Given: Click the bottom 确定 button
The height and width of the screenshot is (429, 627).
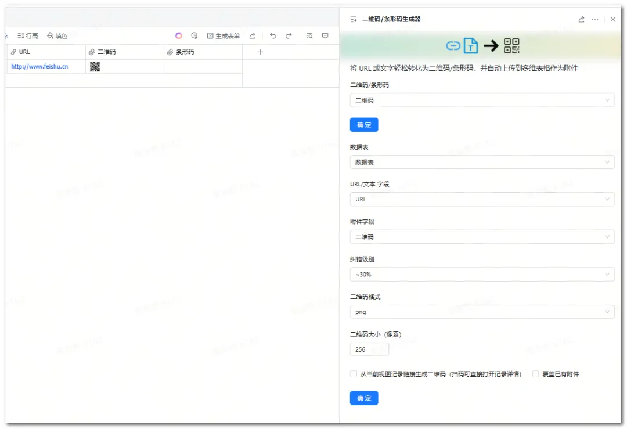Looking at the screenshot, I should click(364, 398).
